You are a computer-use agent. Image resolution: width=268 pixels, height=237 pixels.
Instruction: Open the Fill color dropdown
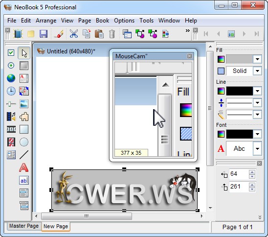(x=257, y=59)
